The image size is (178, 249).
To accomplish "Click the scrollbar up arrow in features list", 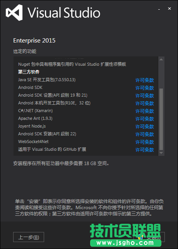I will [x=161, y=60].
